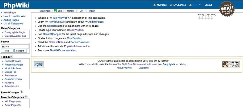Switch to the History tab
Viewport: 243px width, 109px height.
click(71, 11)
